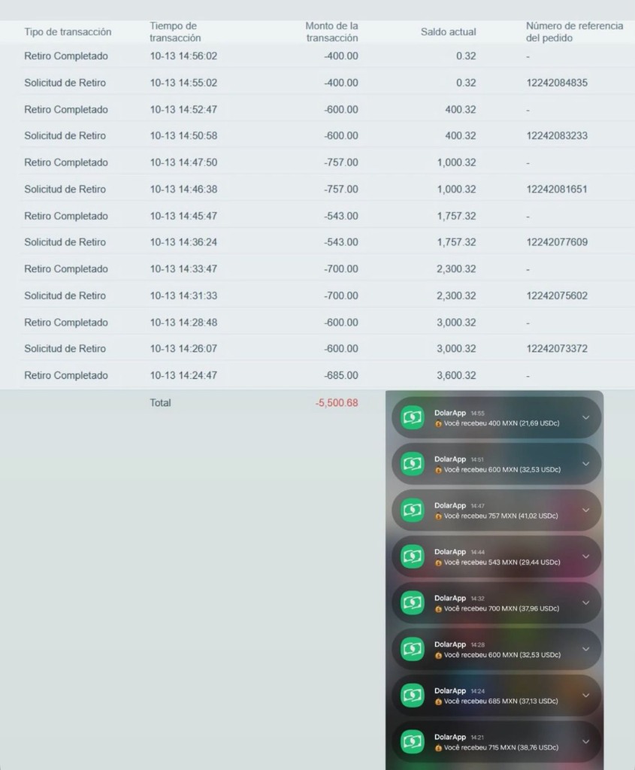Screen dimensions: 635x770
Task: Click DolarApp icon on 685 MXN notification
Action: point(413,696)
